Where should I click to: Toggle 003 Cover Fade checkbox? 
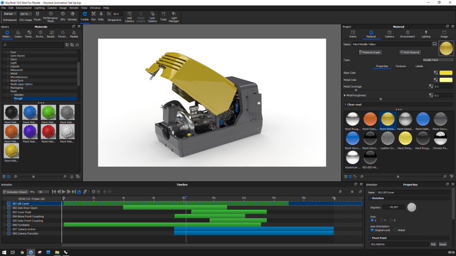click(9, 212)
